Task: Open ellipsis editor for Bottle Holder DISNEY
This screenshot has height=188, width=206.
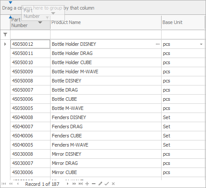Action: pyautogui.click(x=158, y=44)
